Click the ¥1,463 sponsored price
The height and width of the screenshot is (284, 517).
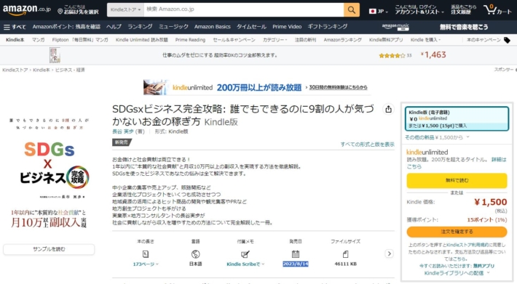click(433, 55)
